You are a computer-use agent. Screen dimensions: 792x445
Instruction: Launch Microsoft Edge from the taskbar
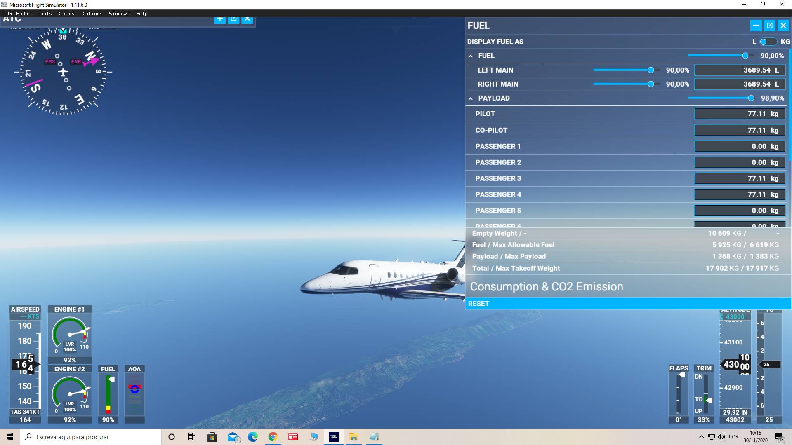(252, 437)
